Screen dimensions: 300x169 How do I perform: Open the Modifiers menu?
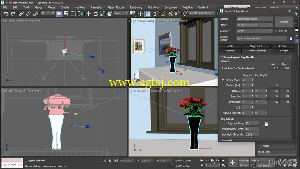[x=79, y=7]
